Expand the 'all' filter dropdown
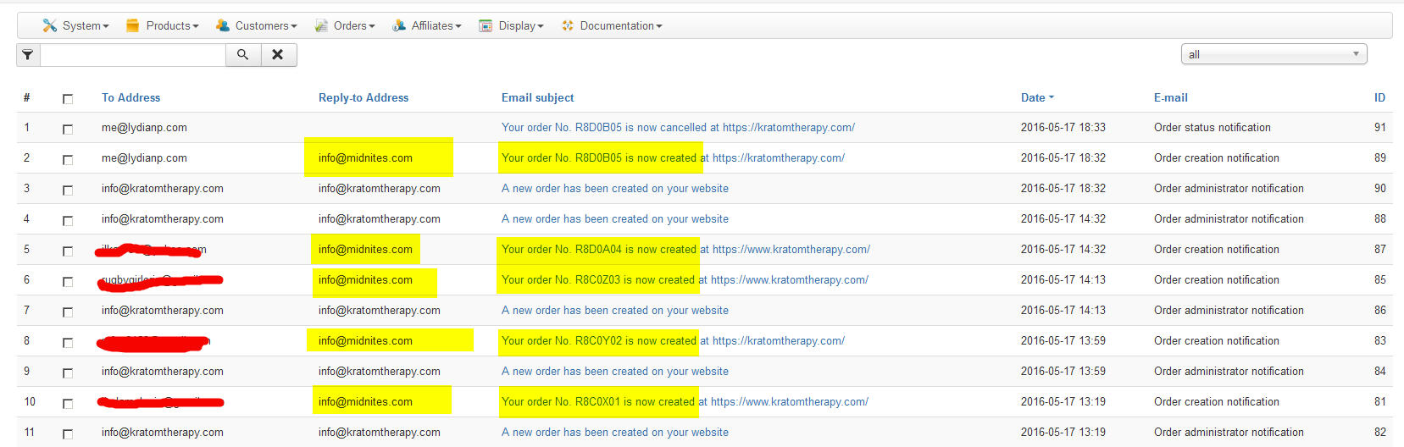 pyautogui.click(x=1274, y=54)
